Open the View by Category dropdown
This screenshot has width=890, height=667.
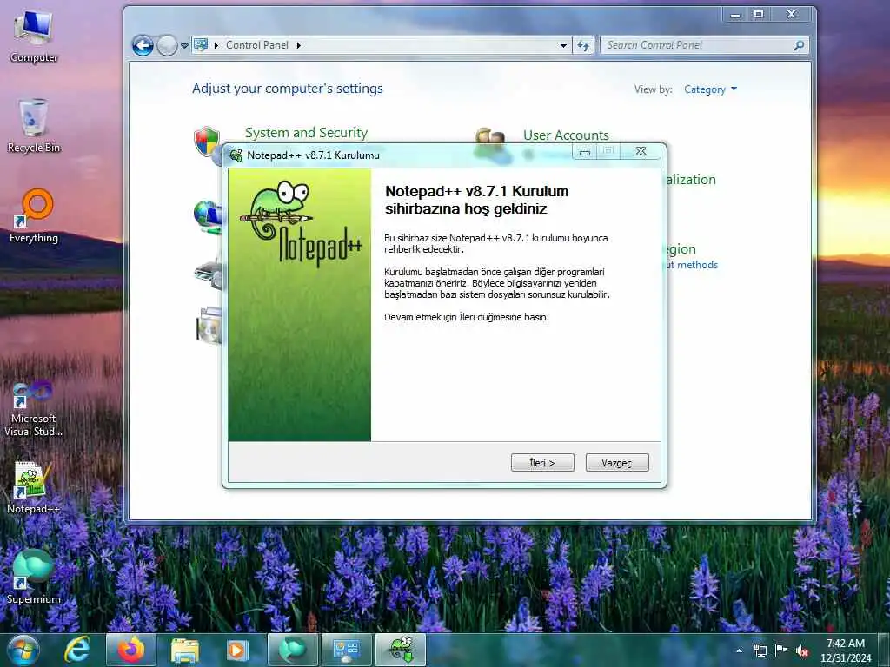coord(710,89)
